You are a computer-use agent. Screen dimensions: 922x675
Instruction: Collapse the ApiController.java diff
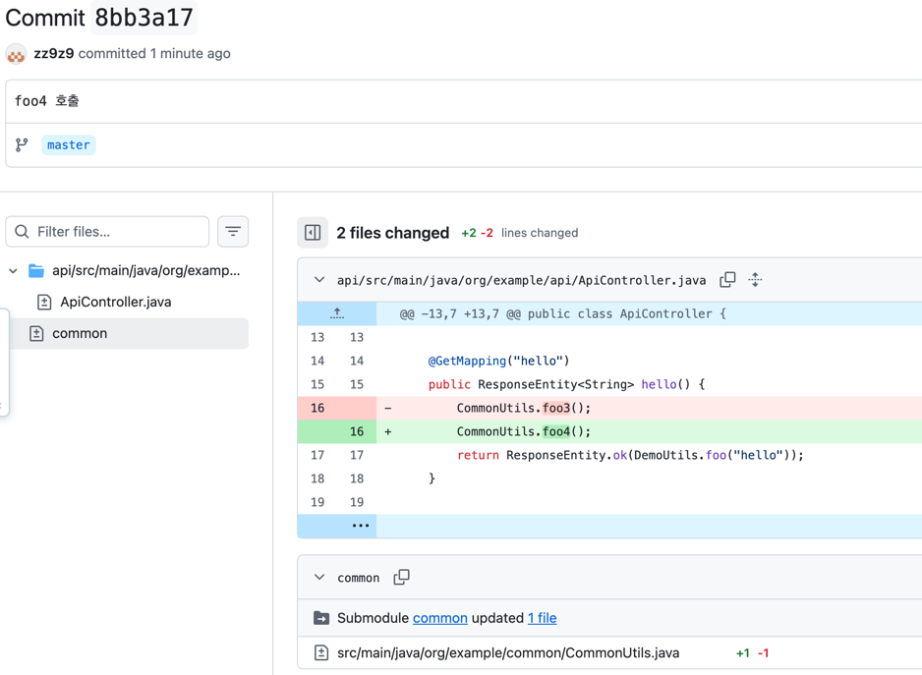pos(319,280)
